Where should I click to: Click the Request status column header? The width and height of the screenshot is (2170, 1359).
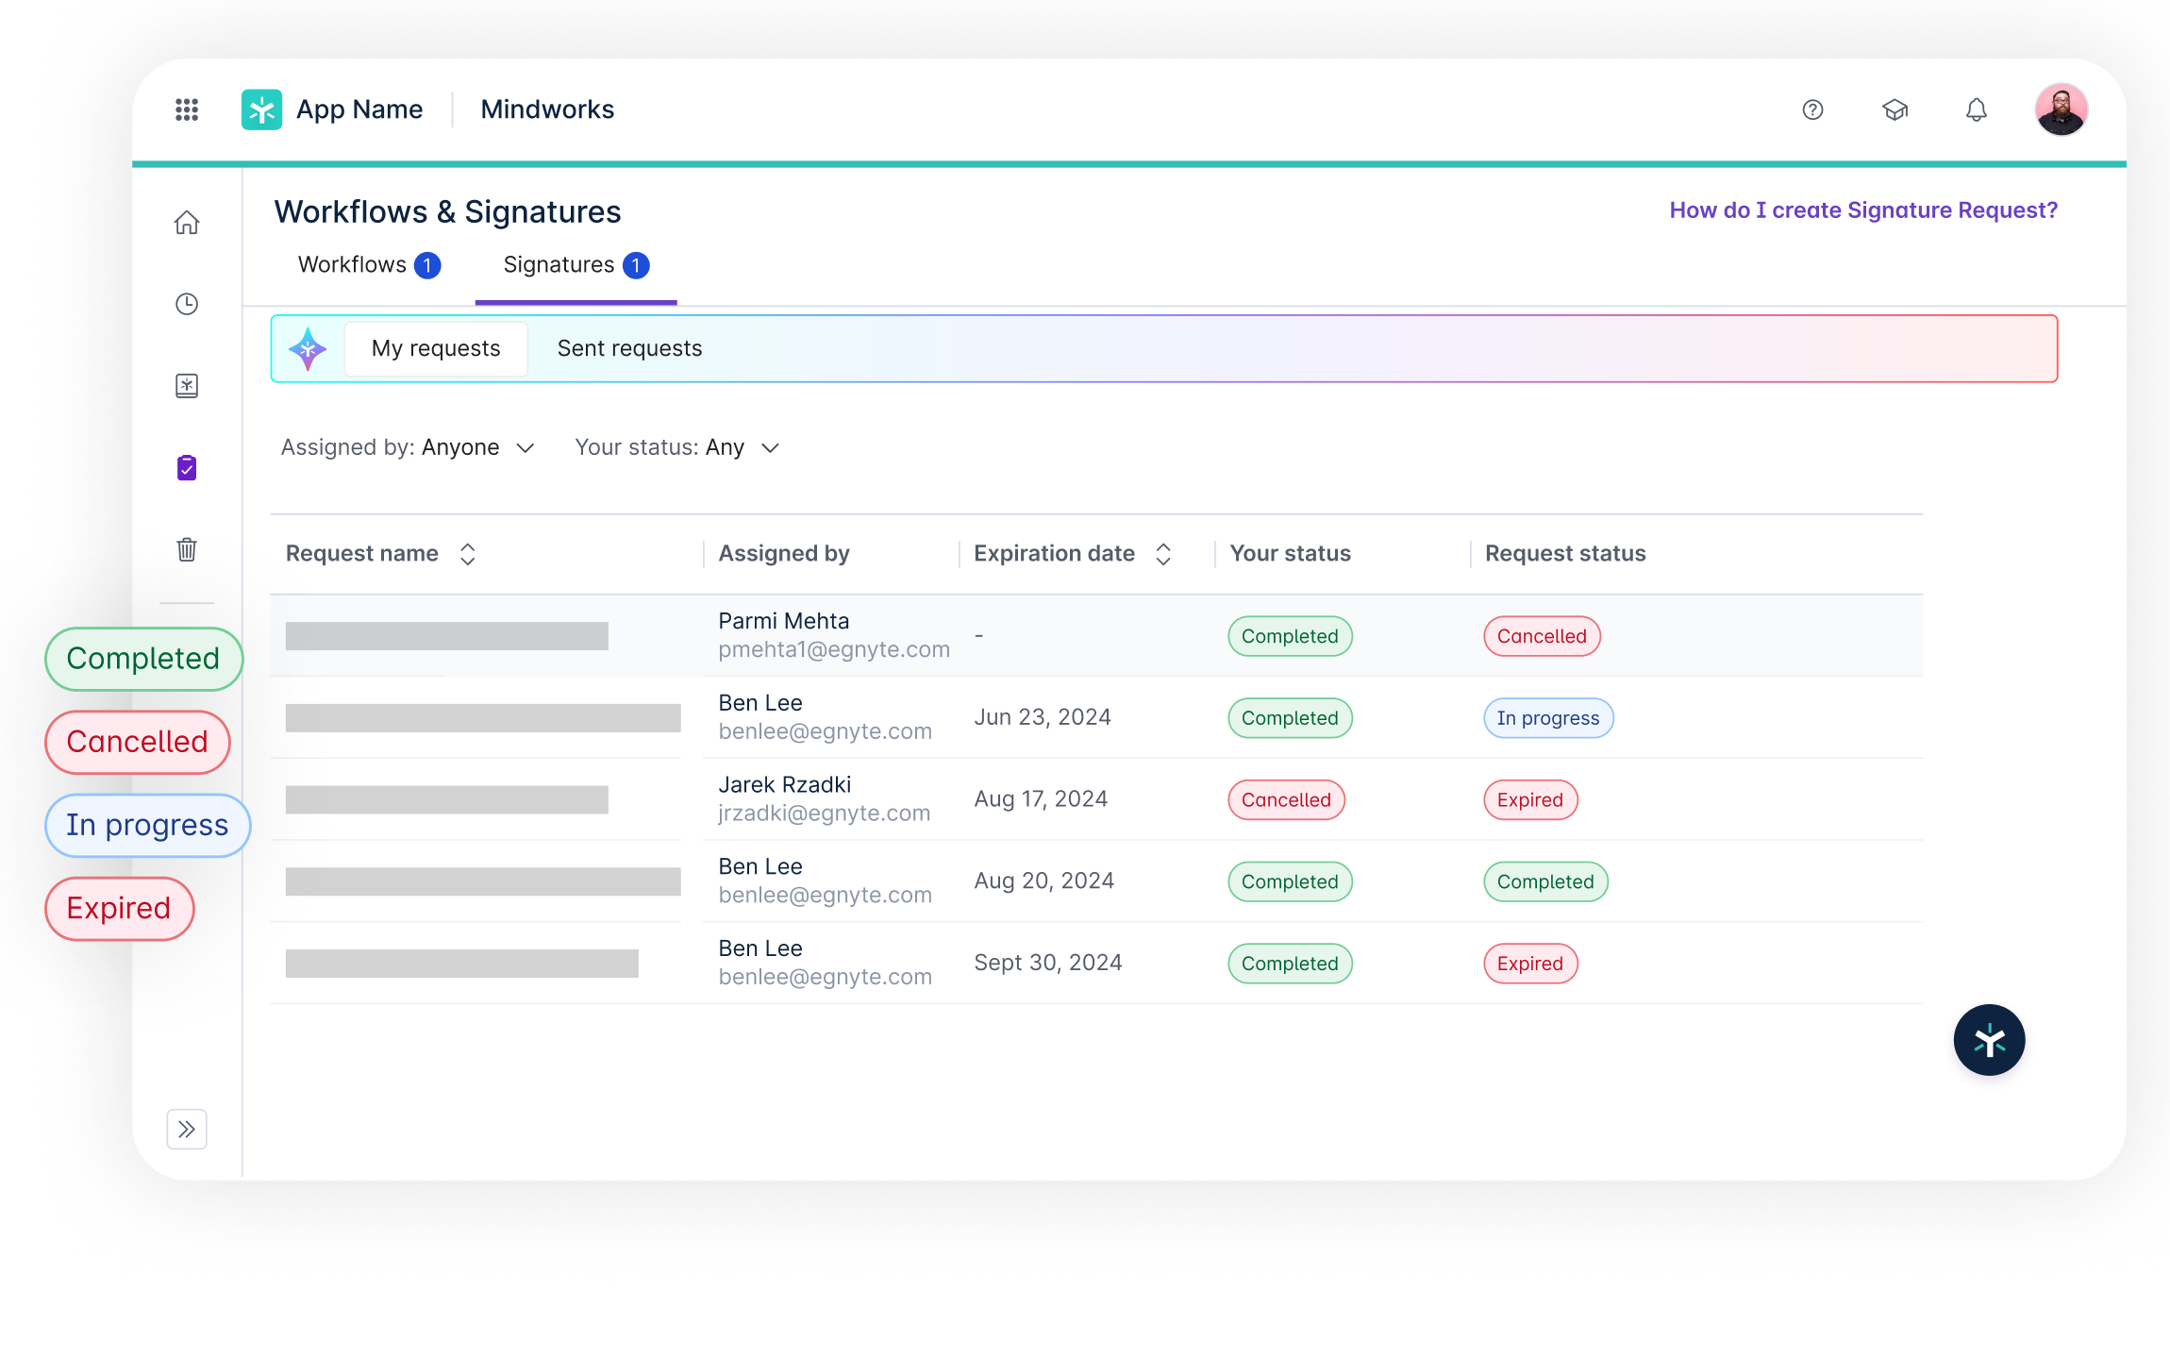pos(1565,554)
